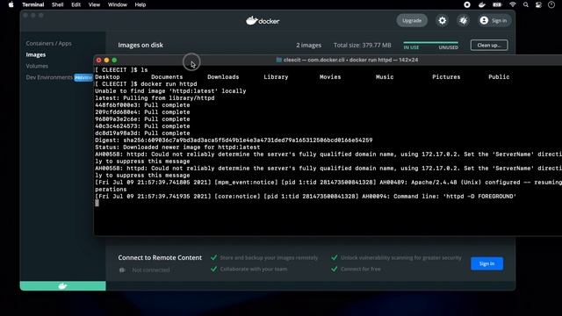Click the folder icon in terminal title
This screenshot has height=316, width=562.
279,60
